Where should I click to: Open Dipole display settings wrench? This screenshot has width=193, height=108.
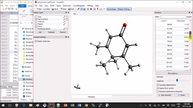pyautogui.click(x=64, y=24)
